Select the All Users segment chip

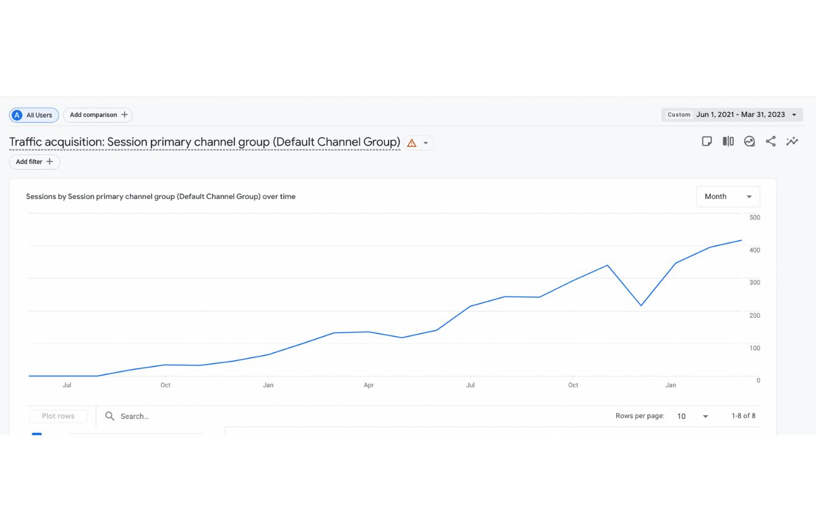34,115
